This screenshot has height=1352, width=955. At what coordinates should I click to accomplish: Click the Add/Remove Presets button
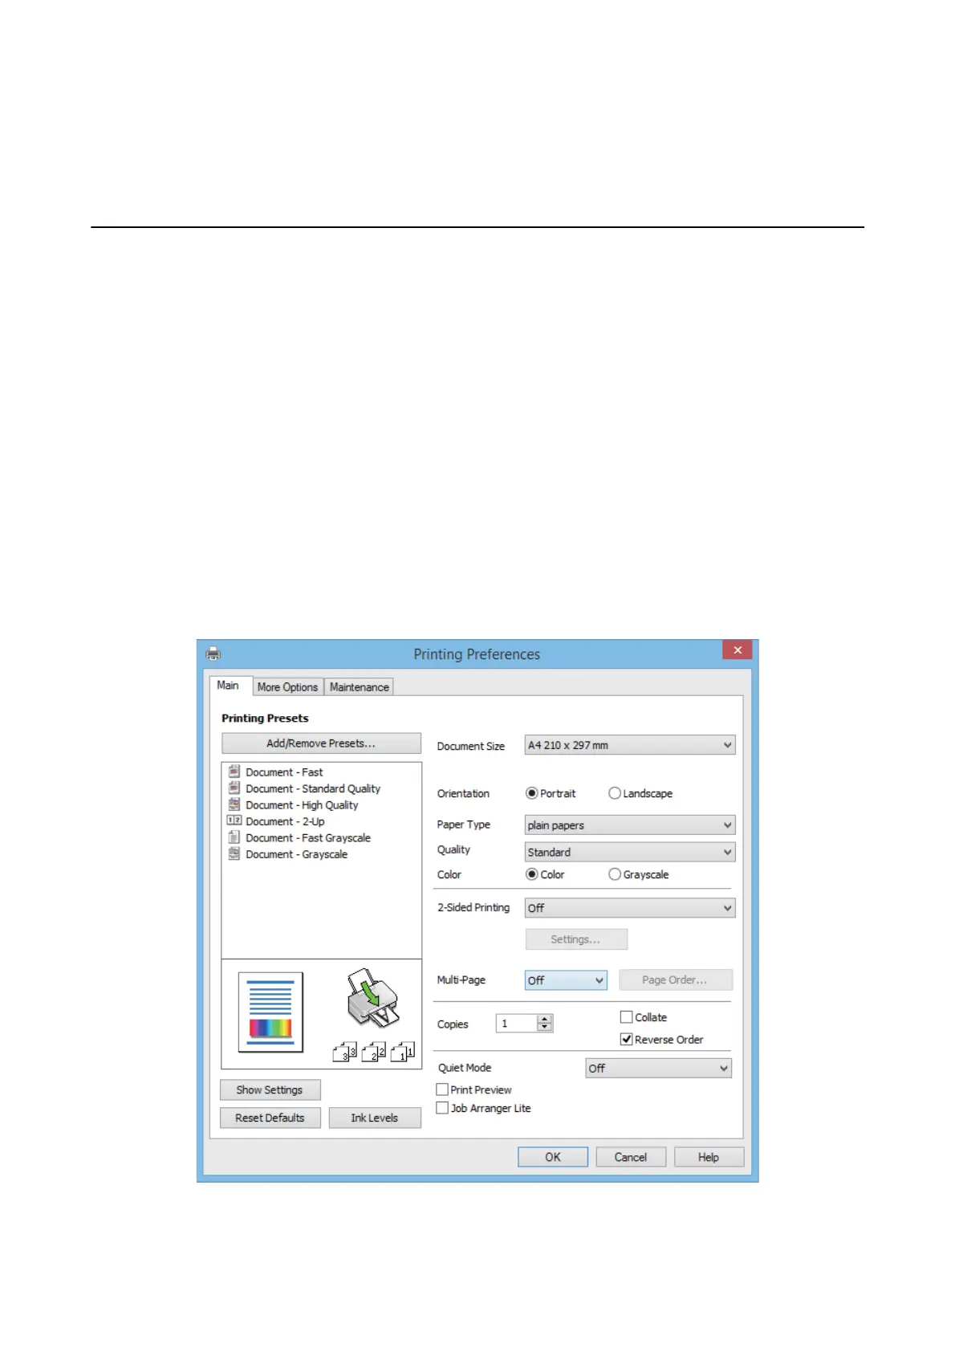[321, 743]
